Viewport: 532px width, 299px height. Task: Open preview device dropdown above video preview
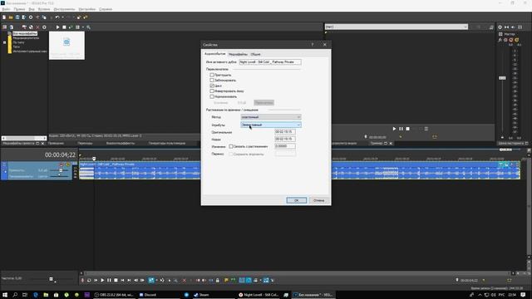[397, 27]
